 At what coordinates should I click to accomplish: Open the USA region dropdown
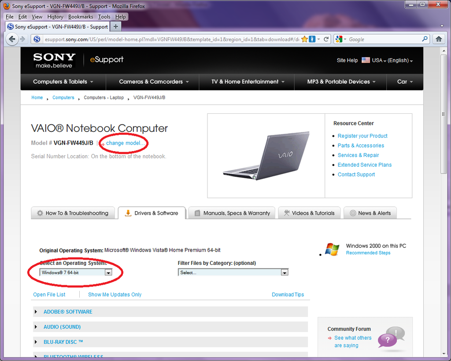(379, 60)
